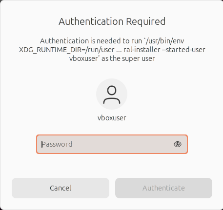Select the vboxuser username label
This screenshot has height=210, width=223.
pyautogui.click(x=112, y=118)
